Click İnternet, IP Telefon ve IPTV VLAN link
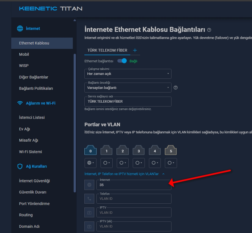 coord(121,174)
